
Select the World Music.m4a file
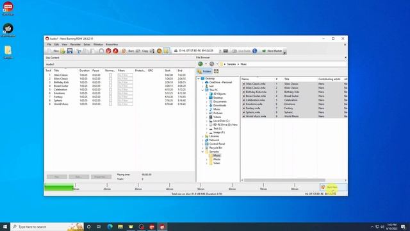click(x=256, y=116)
